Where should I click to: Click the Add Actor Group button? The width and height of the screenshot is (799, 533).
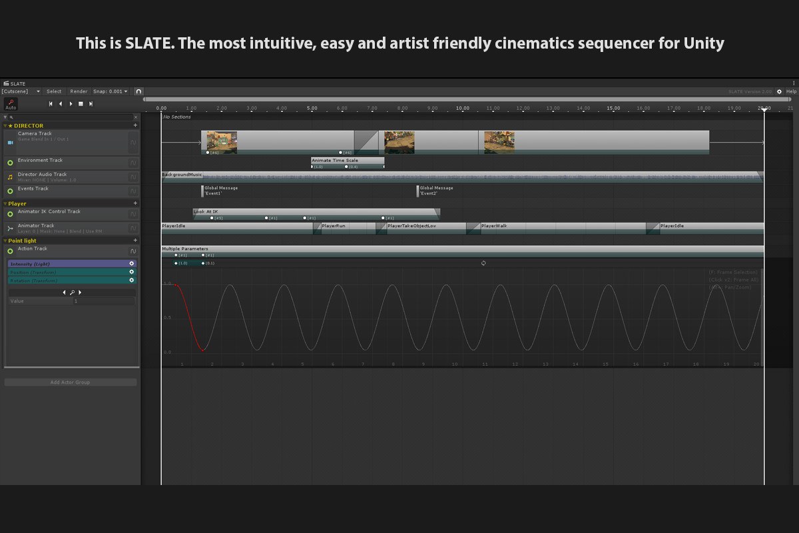pyautogui.click(x=70, y=382)
